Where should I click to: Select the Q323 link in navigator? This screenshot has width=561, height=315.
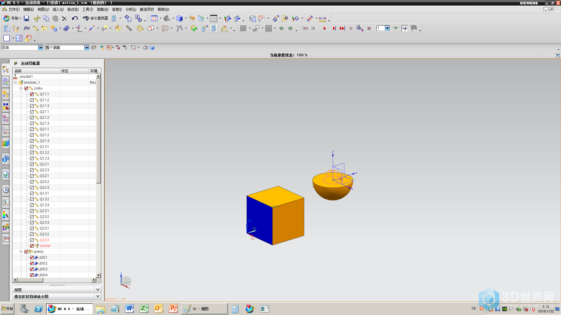[x=44, y=188]
